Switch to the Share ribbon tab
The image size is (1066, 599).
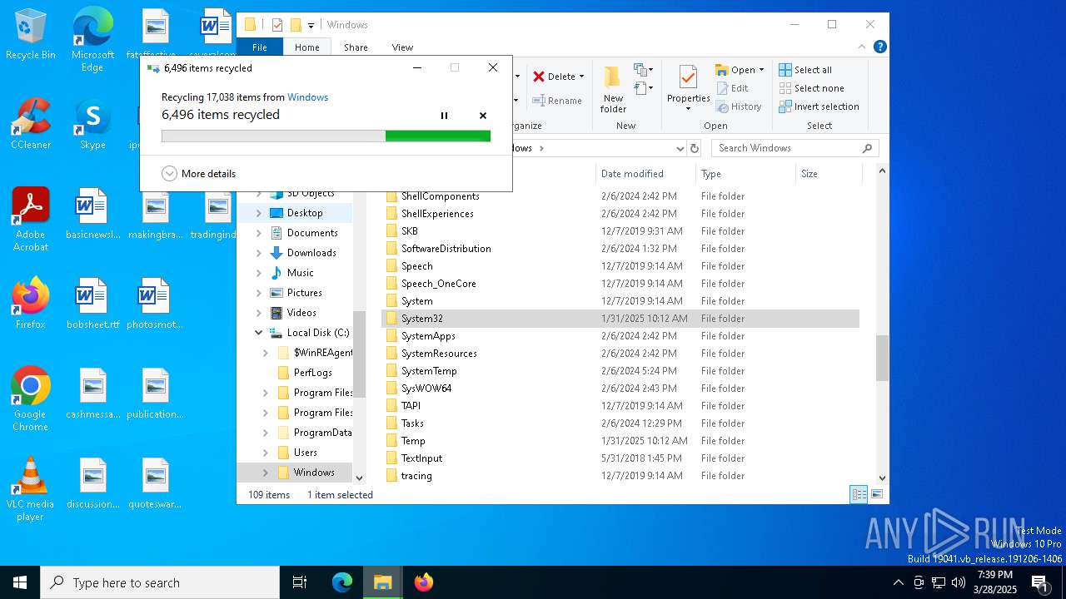356,47
